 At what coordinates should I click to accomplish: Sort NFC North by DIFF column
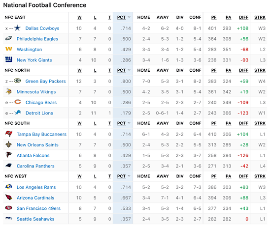(244, 70)
